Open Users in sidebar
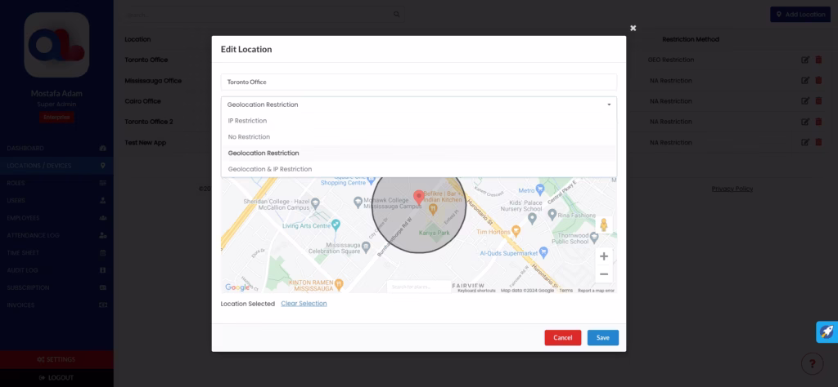 click(x=56, y=200)
